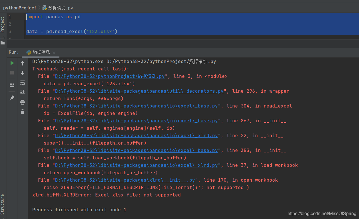Print console output using the printer icon

[23, 102]
